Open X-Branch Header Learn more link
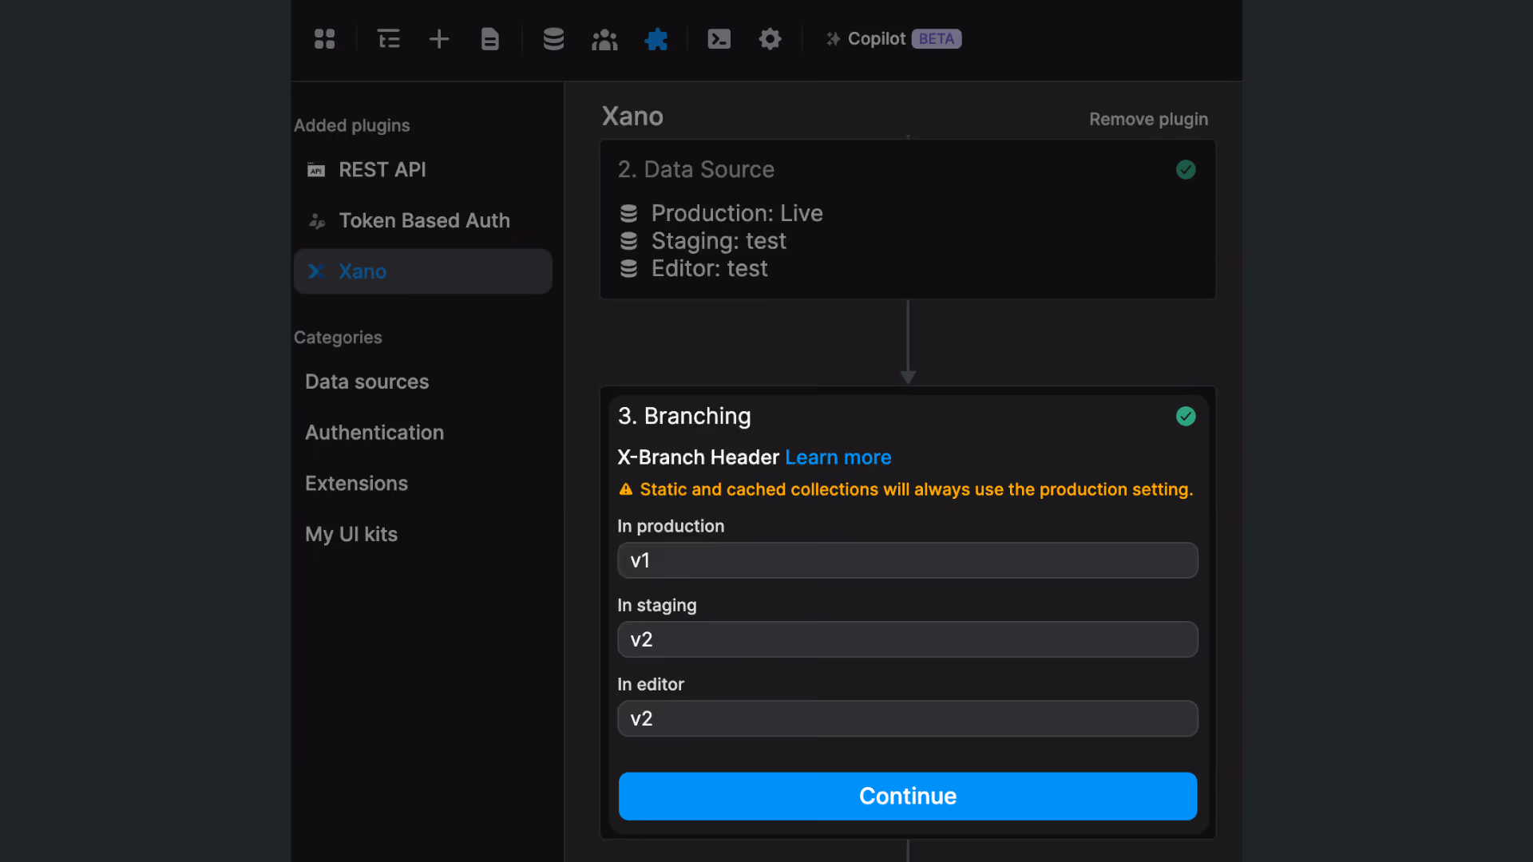 click(x=838, y=457)
